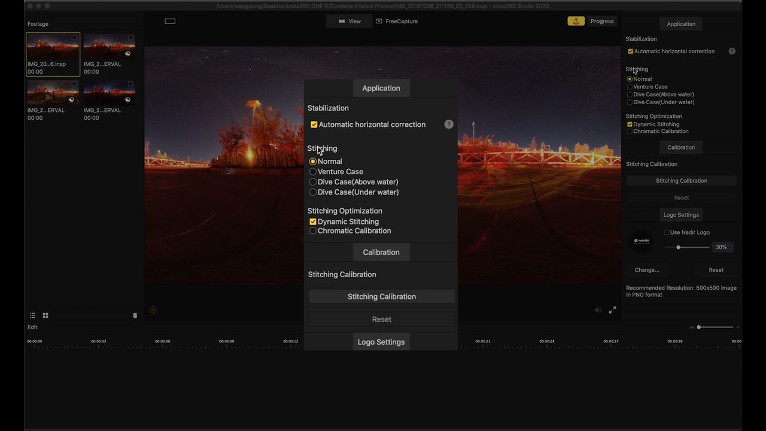Viewport: 766px width, 431px height.
Task: Click the aspect ratio rectangle icon
Action: coord(170,21)
